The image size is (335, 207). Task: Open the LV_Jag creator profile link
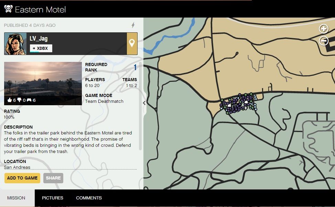(39, 39)
